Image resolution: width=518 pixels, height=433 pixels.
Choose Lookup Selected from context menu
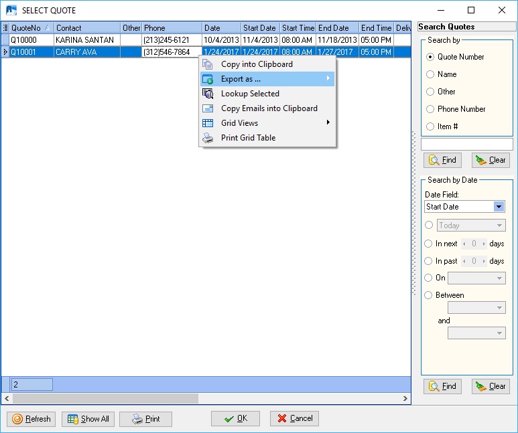[250, 94]
